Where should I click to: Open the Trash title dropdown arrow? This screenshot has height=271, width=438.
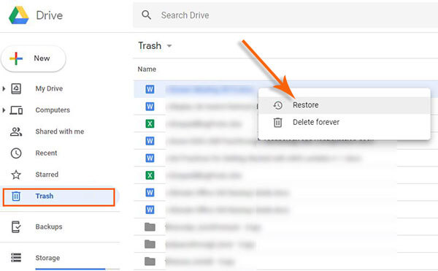(169, 46)
